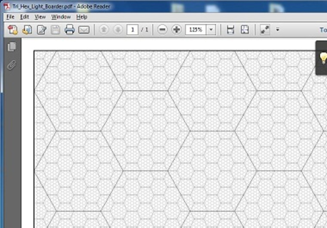Open Page Thumbnails panel icon
Screen dimensions: 327x228
pyautogui.click(x=12, y=46)
